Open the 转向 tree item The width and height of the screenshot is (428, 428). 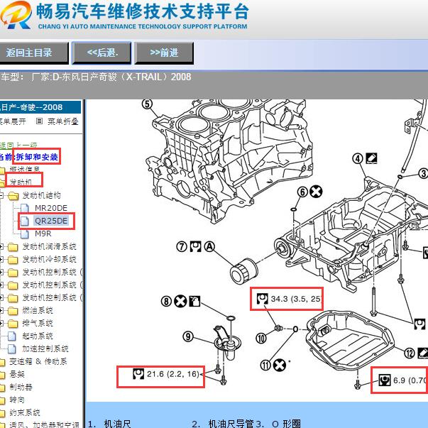17,400
